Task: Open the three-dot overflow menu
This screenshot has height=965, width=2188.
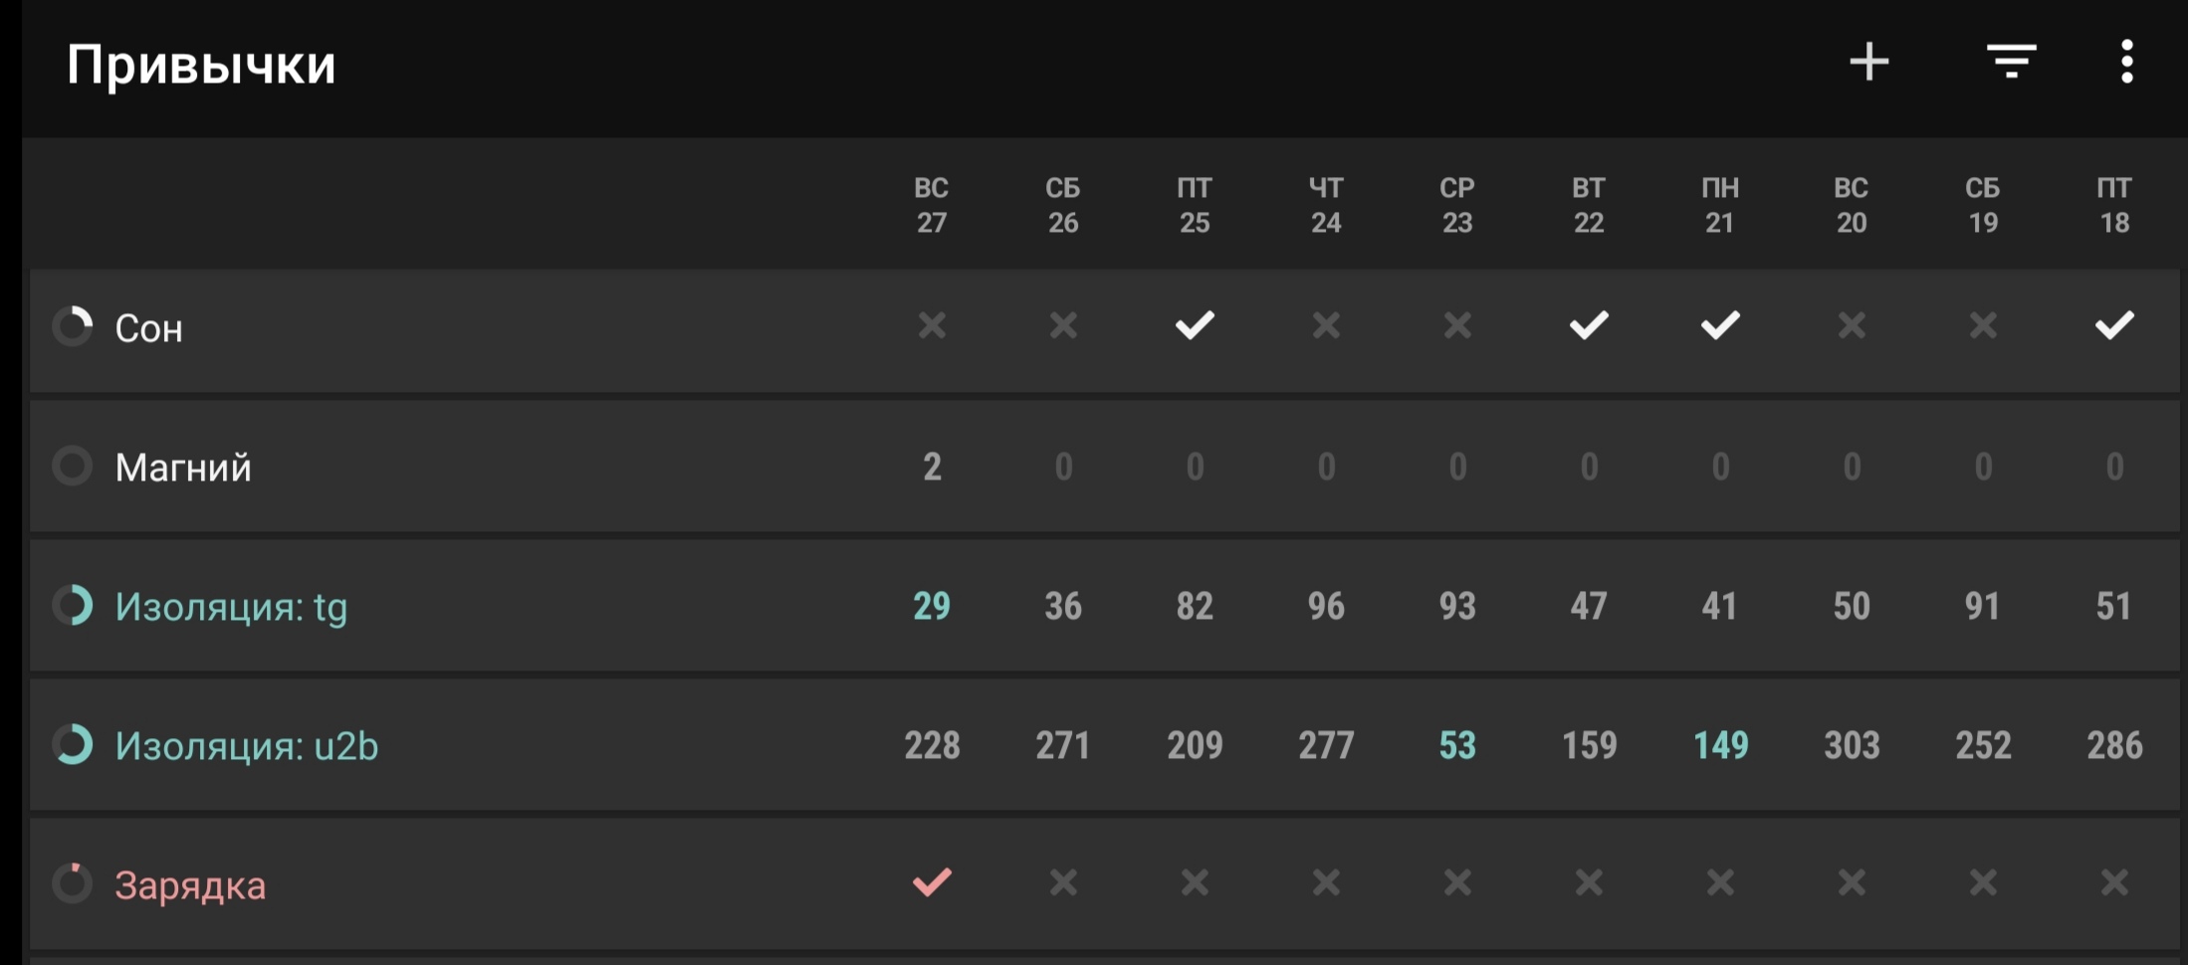Action: click(2126, 62)
